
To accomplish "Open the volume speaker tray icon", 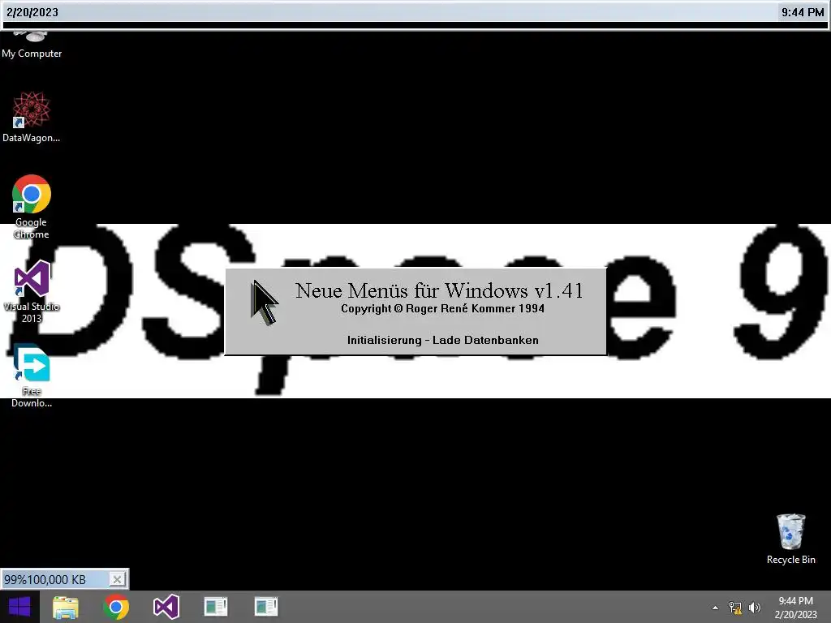I will tap(754, 608).
